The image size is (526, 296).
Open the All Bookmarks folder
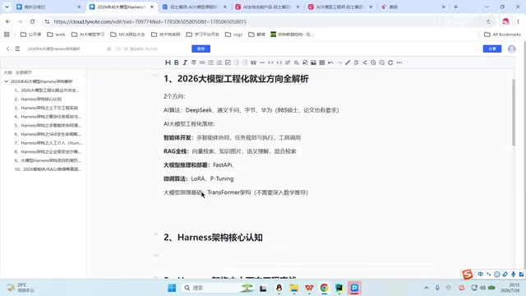pyautogui.click(x=502, y=35)
